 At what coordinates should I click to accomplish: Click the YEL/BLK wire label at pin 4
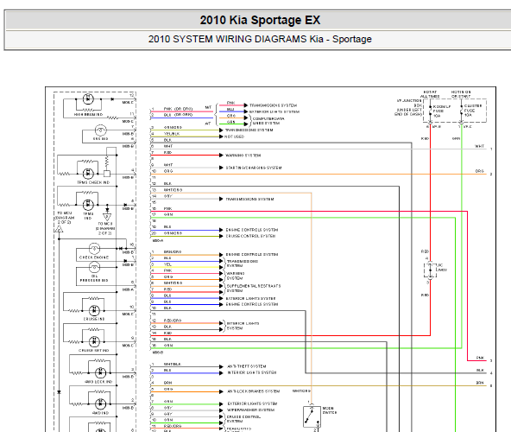172,134
